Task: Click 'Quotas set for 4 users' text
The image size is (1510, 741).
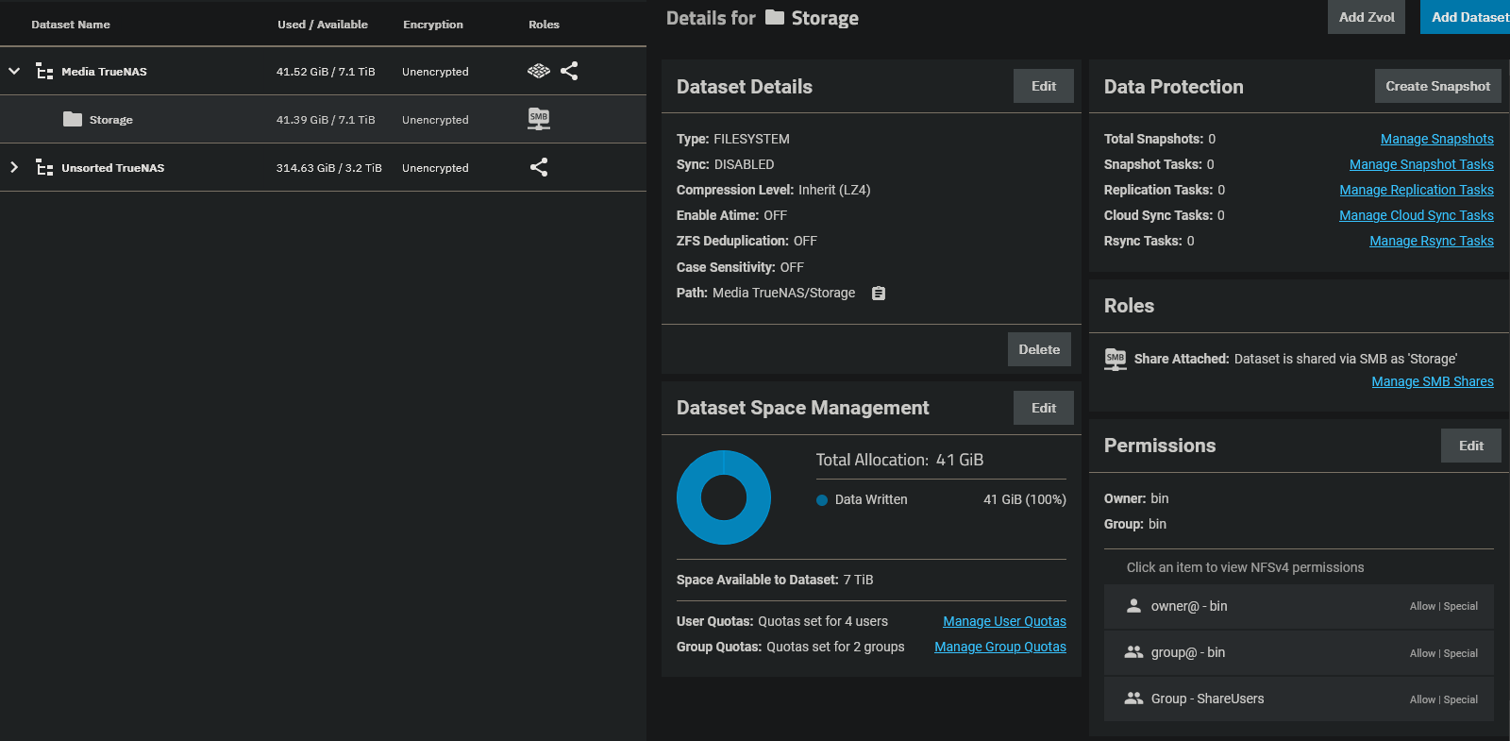Action: point(823,621)
